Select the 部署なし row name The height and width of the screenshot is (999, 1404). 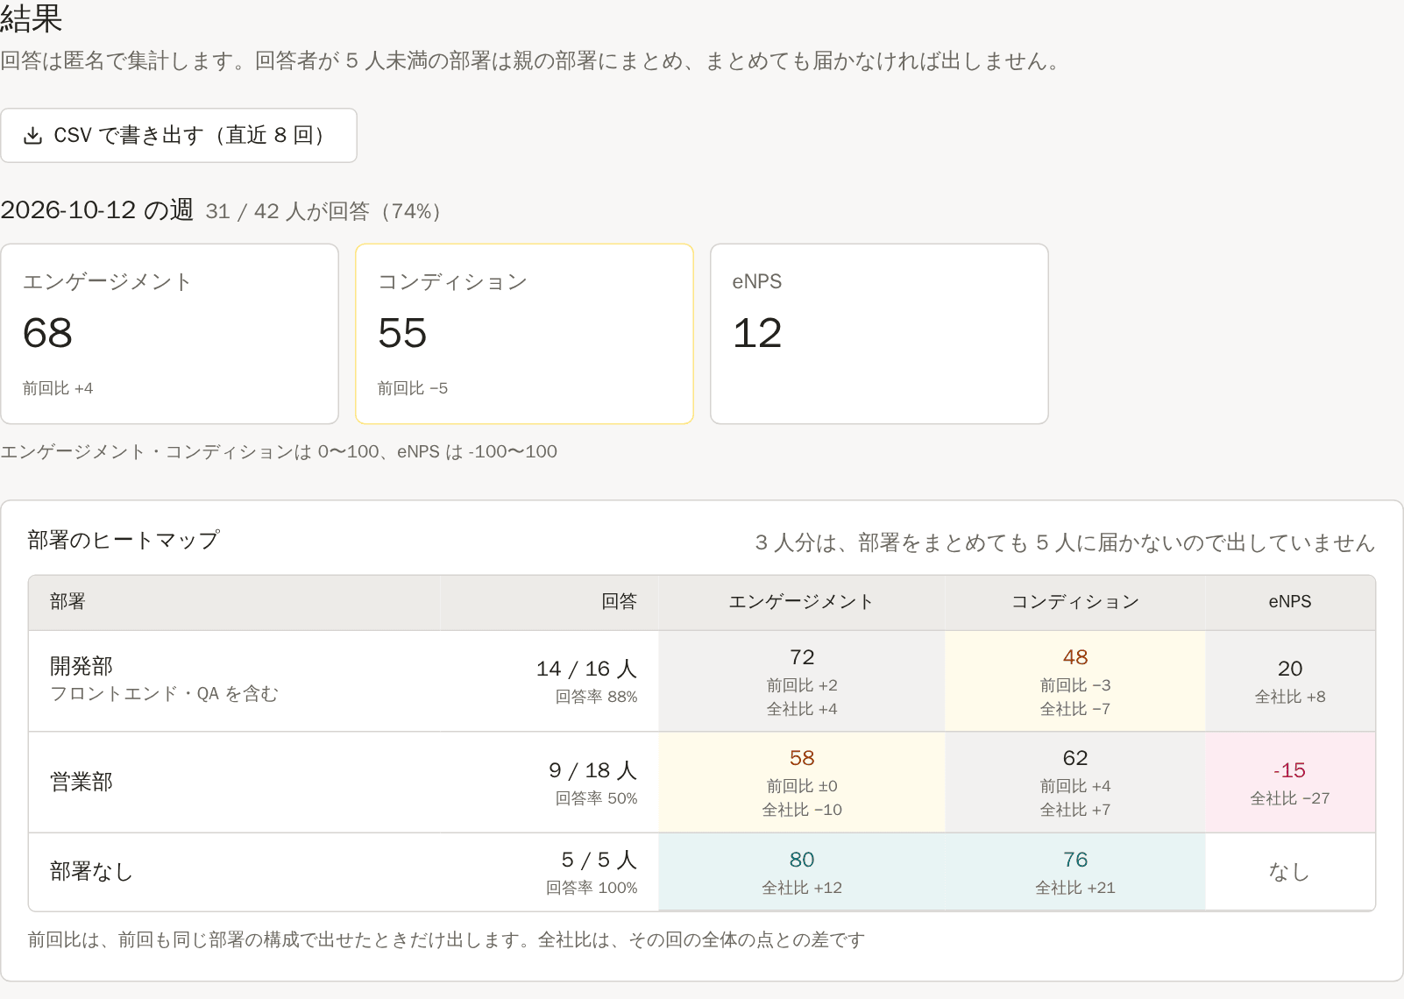pos(91,872)
